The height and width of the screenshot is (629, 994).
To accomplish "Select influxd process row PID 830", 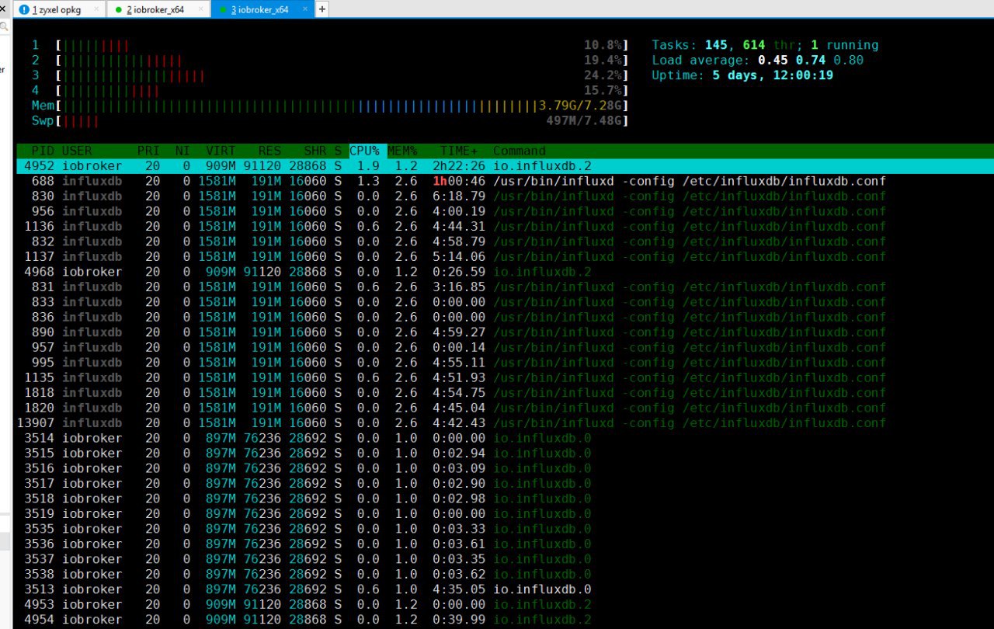I will click(x=505, y=196).
